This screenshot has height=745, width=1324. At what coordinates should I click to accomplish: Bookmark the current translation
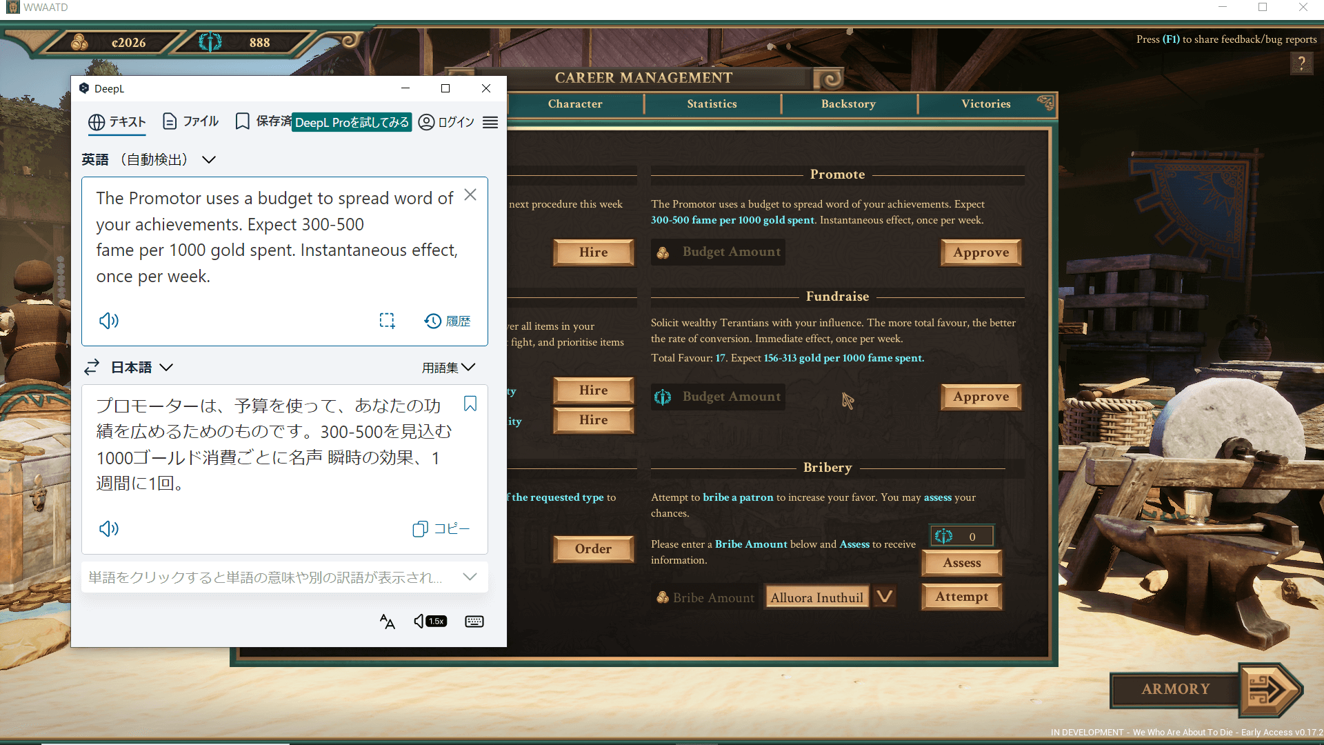[x=470, y=404]
